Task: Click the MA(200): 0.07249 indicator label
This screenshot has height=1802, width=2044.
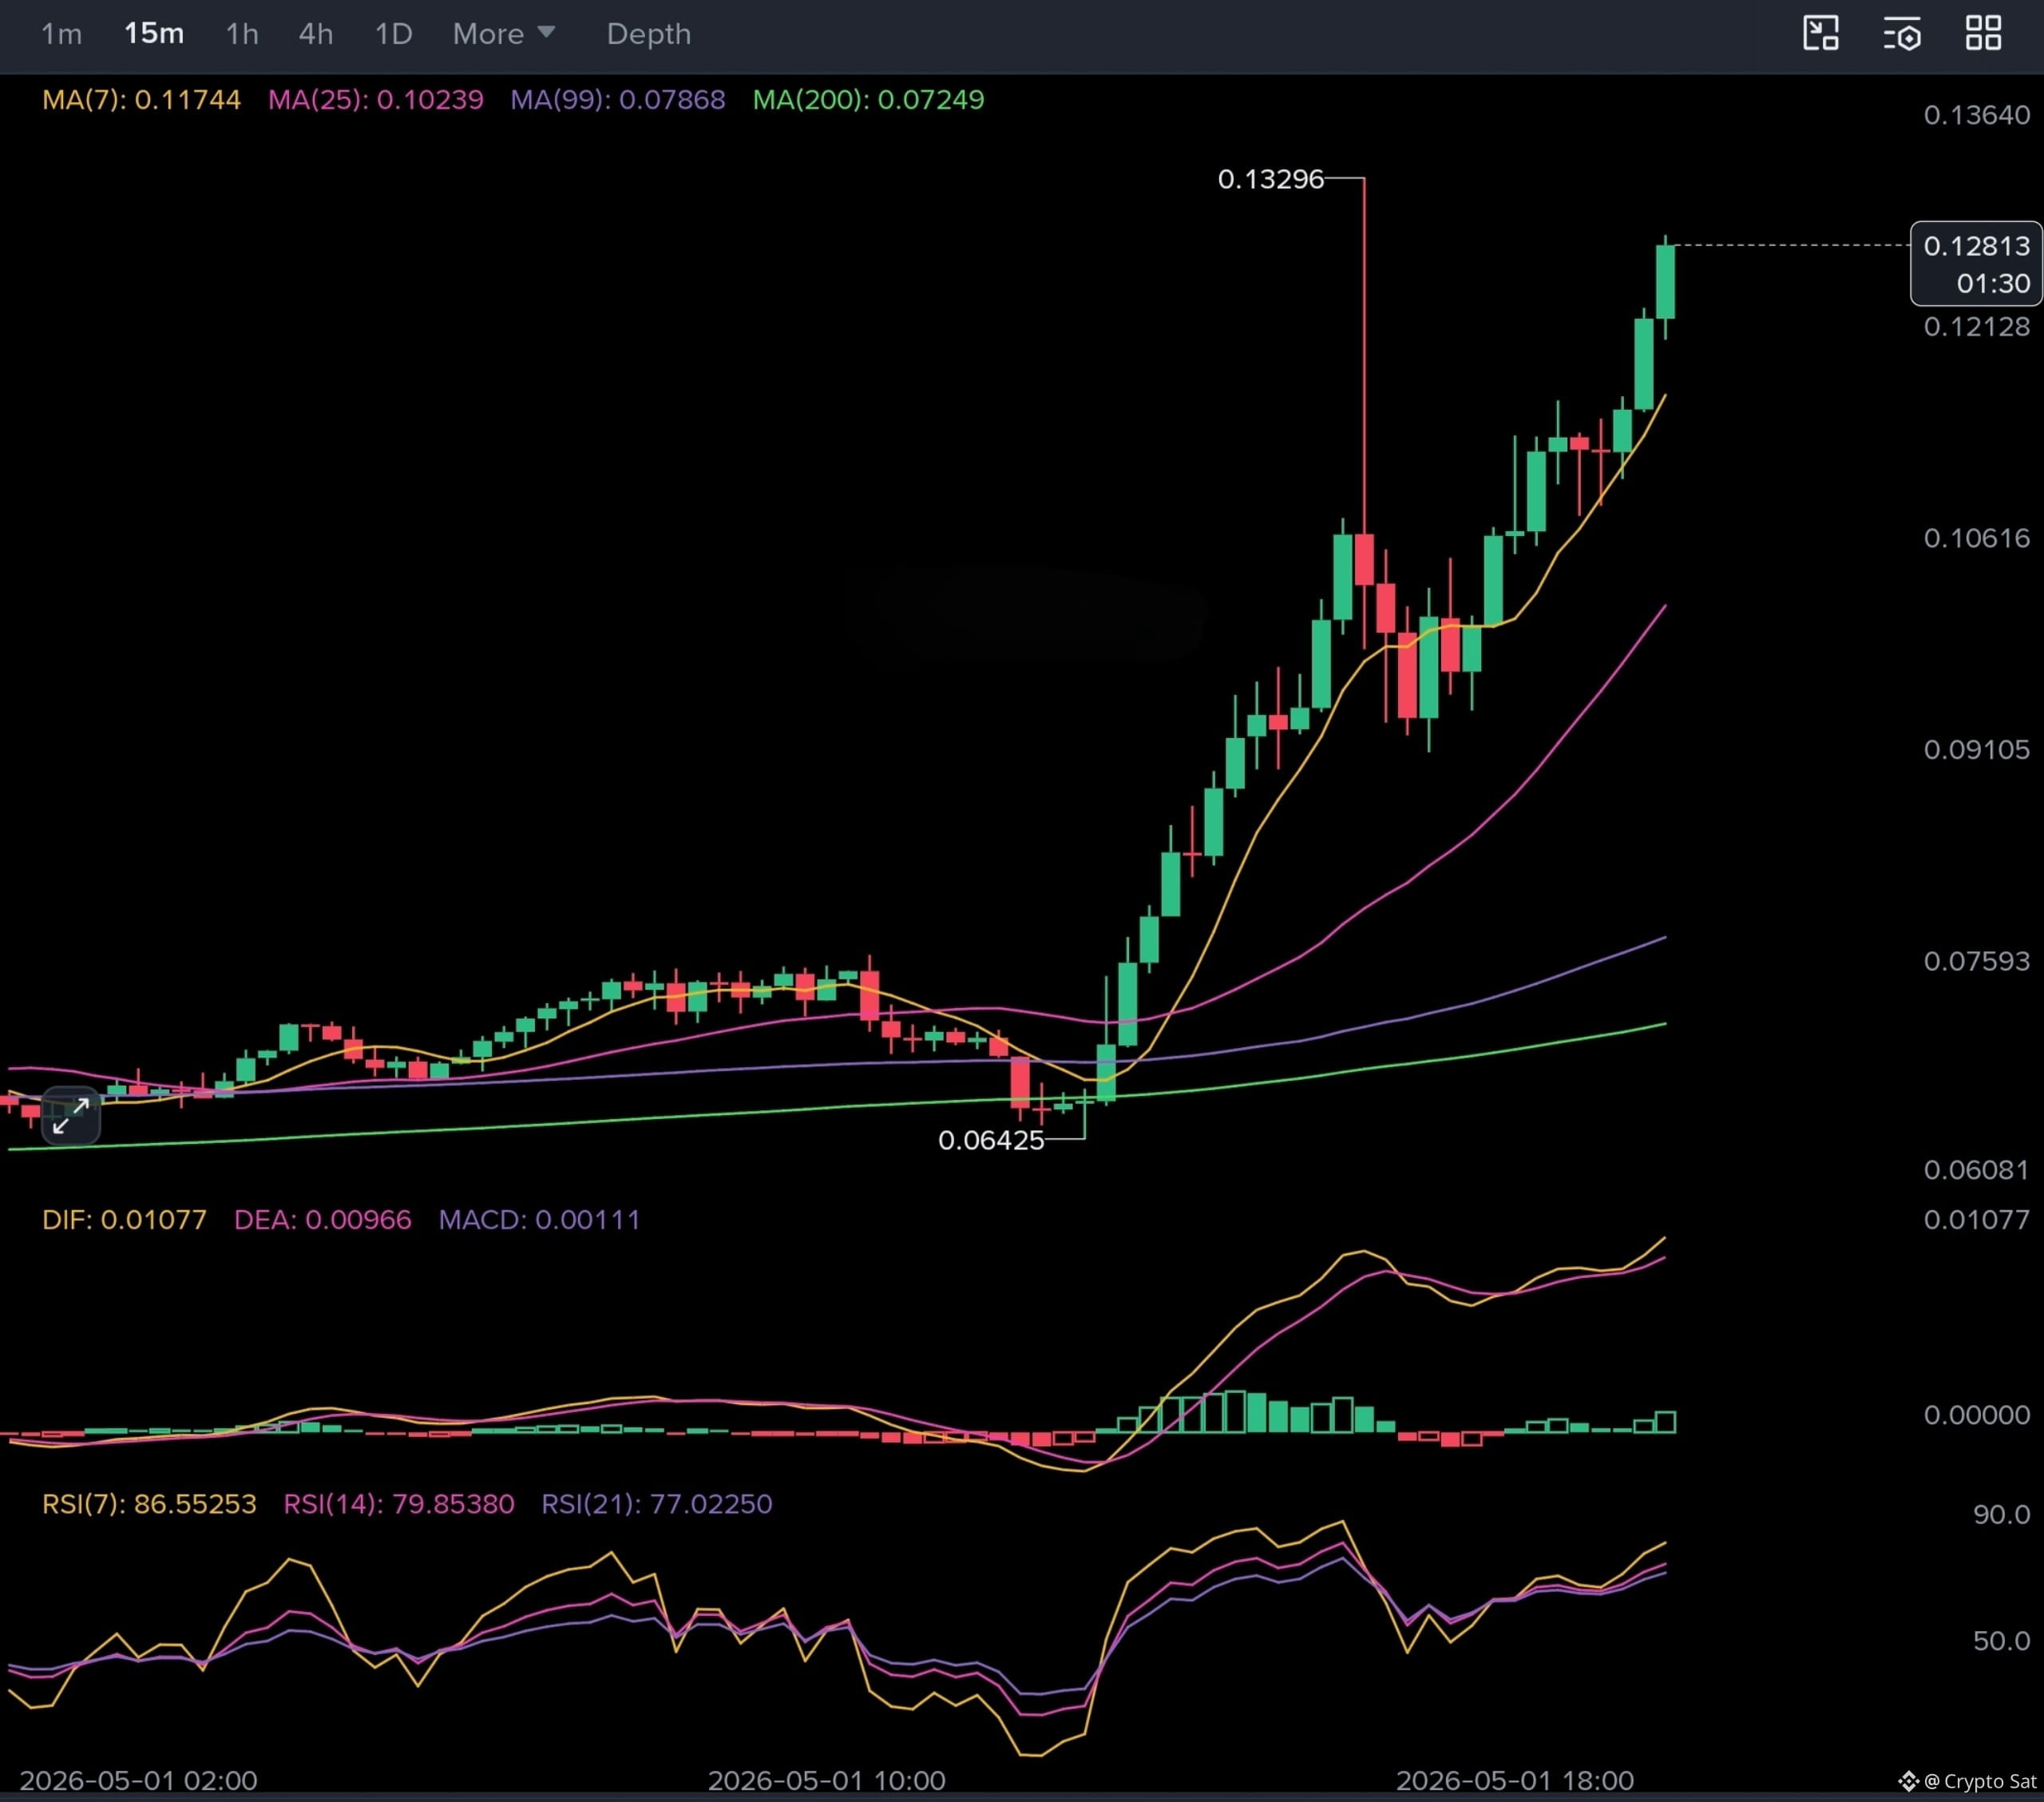Action: 868,100
